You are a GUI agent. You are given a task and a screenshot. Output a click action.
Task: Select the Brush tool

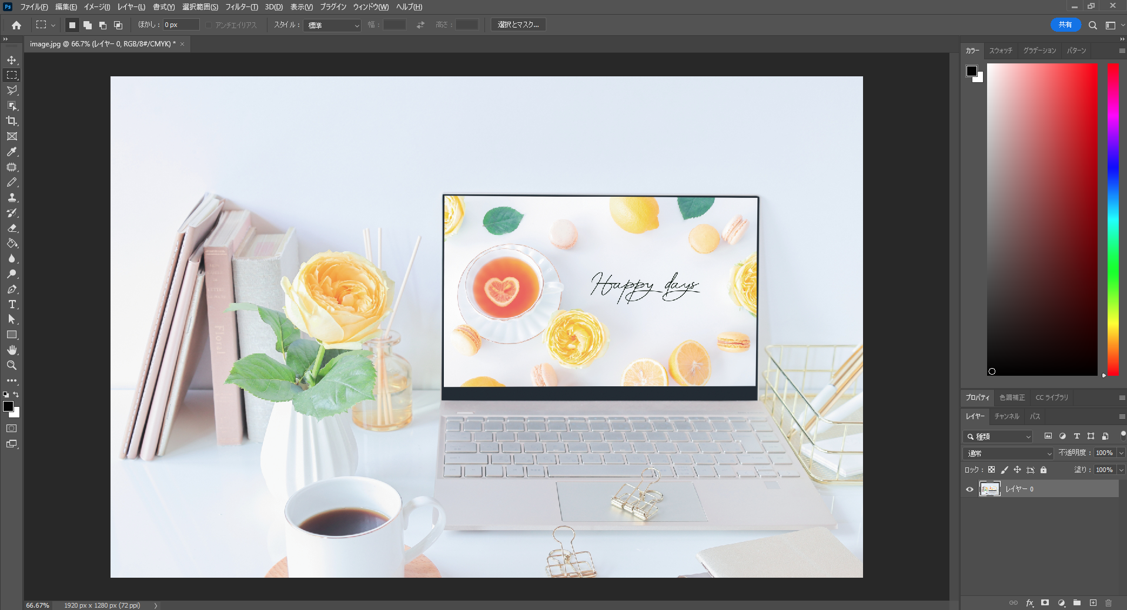12,183
